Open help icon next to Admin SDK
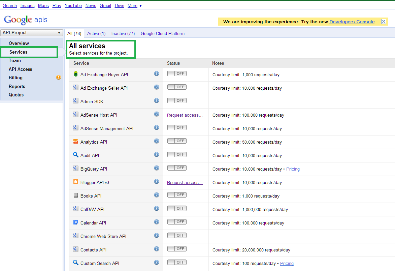 coord(157,100)
